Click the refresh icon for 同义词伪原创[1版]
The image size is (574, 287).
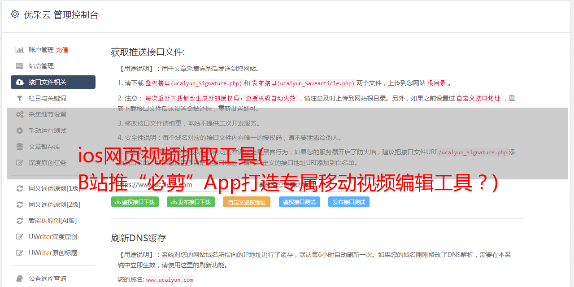tap(20, 188)
